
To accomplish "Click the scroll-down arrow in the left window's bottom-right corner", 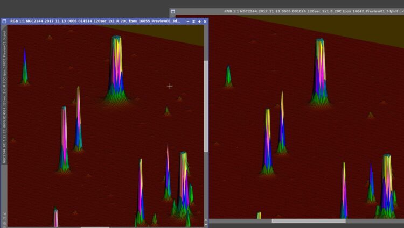I will click(x=206, y=224).
